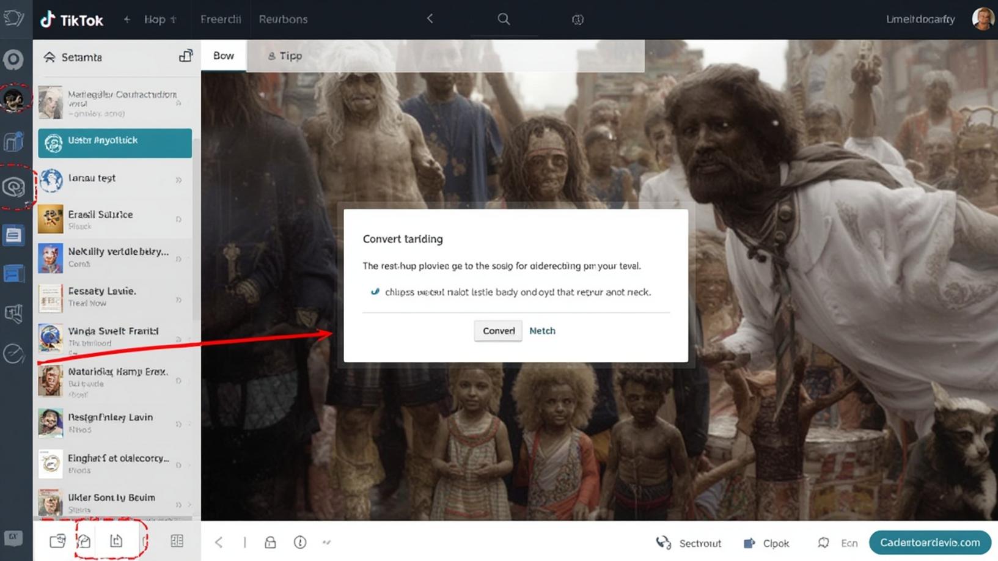Click the Cadentoardevio.com button
The width and height of the screenshot is (998, 561).
pos(930,541)
